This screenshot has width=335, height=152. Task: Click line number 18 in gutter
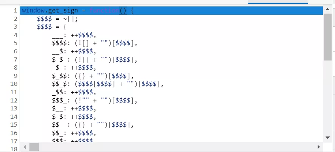tap(14, 149)
